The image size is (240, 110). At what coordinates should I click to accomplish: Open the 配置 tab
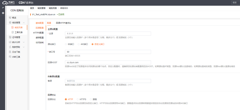[x=49, y=23]
